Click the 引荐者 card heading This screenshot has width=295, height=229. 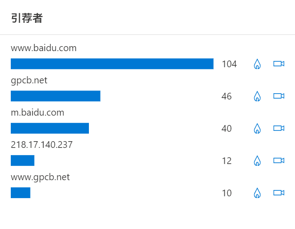click(27, 18)
